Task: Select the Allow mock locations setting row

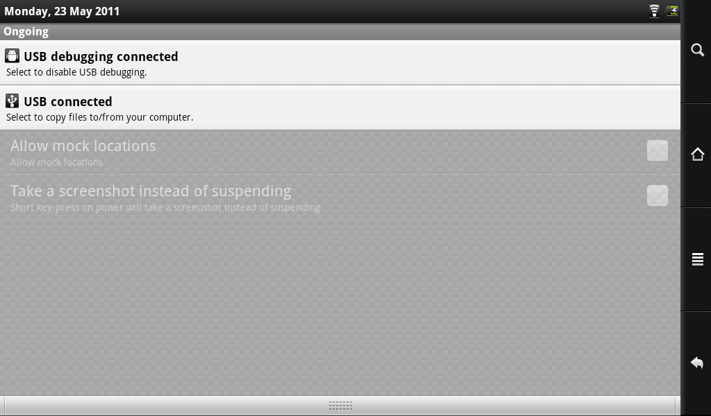Action: (340, 153)
